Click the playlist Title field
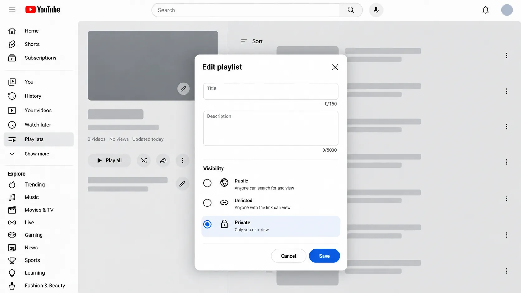 point(271,91)
